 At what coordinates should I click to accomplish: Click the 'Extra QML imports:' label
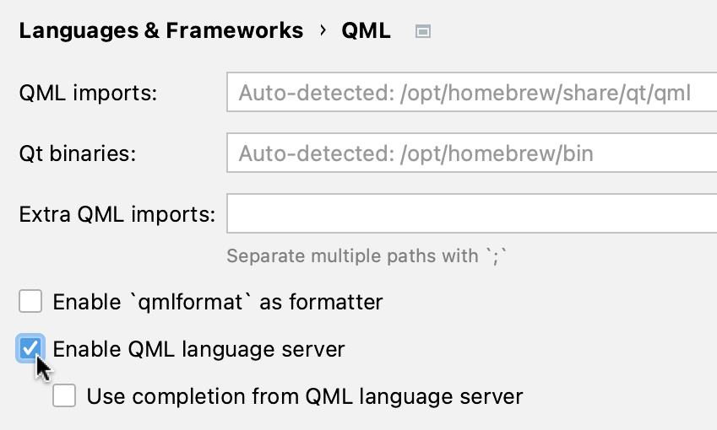(117, 214)
